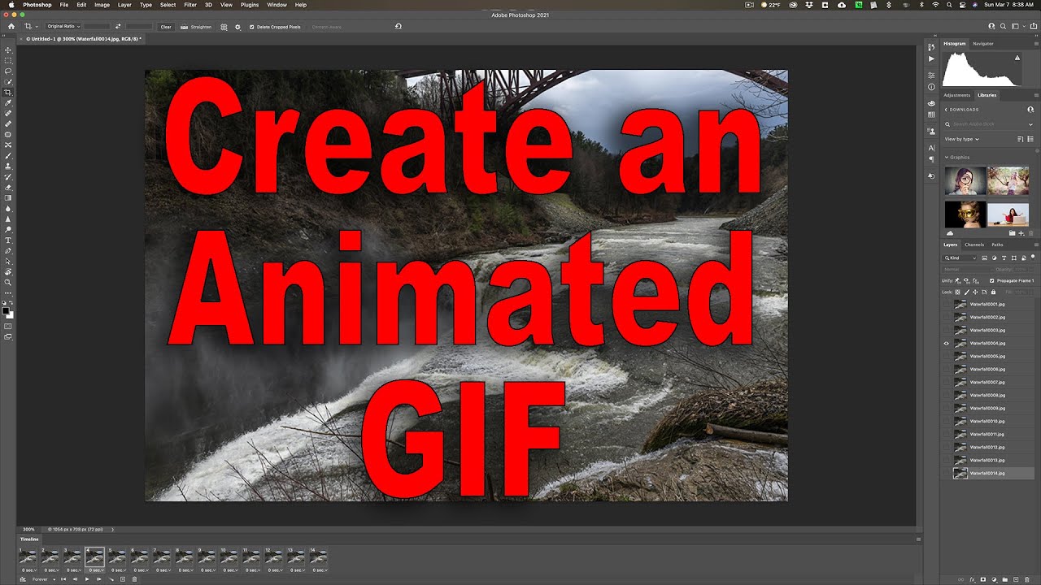This screenshot has width=1041, height=585.
Task: Click the tween frames icon in Timeline
Action: [111, 579]
